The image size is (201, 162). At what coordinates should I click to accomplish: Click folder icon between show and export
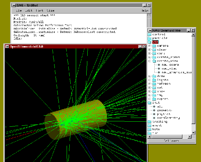tap(154, 95)
